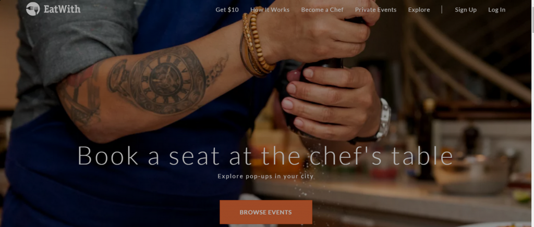Click the 'Book a seat at the chef's table' headline

(265, 156)
